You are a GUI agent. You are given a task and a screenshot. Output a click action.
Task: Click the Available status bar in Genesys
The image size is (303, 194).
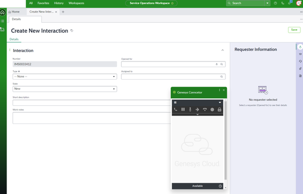197,186
